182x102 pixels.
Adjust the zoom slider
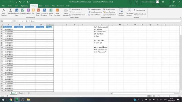point(169,96)
